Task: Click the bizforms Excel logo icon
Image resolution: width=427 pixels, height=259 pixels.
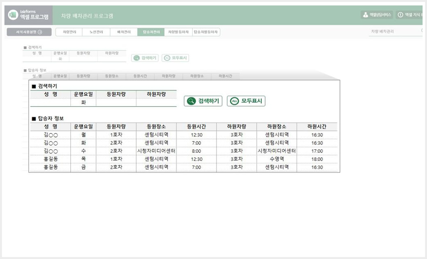Action: coord(13,15)
